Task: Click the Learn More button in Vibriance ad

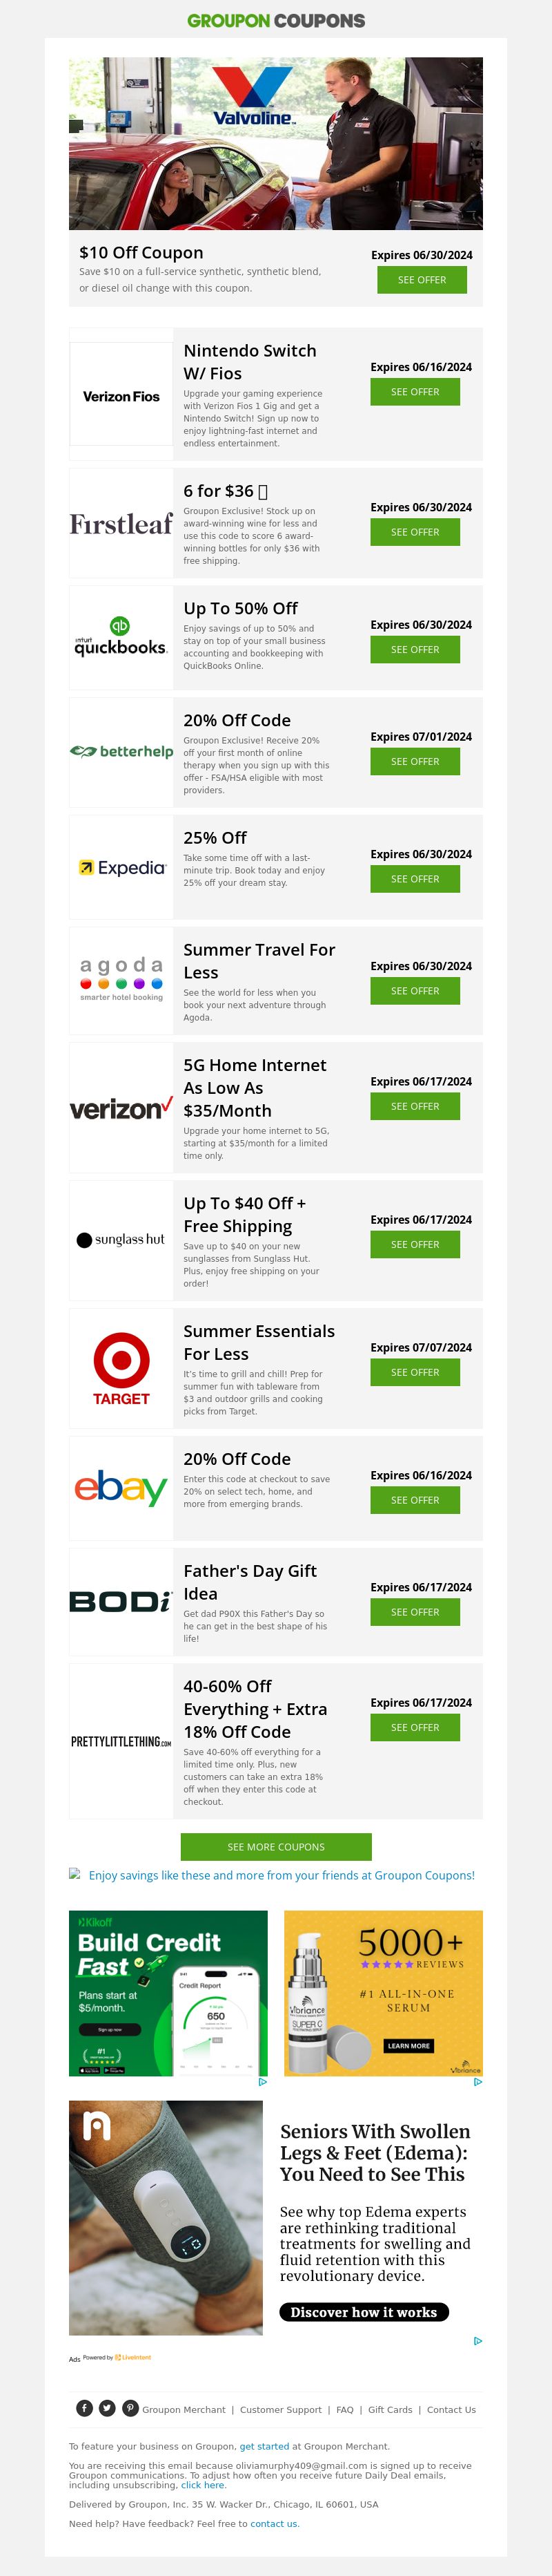Action: point(408,2046)
